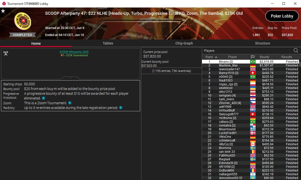Sort the list by Rank column
The height and width of the screenshot is (180, 301).
point(212,57)
